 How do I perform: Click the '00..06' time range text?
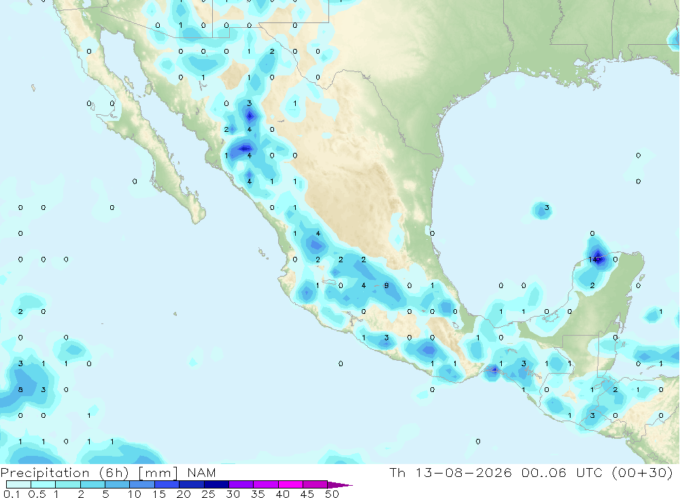(x=544, y=472)
